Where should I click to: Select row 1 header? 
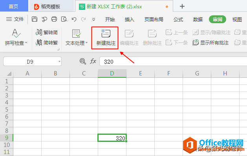coord(7,81)
